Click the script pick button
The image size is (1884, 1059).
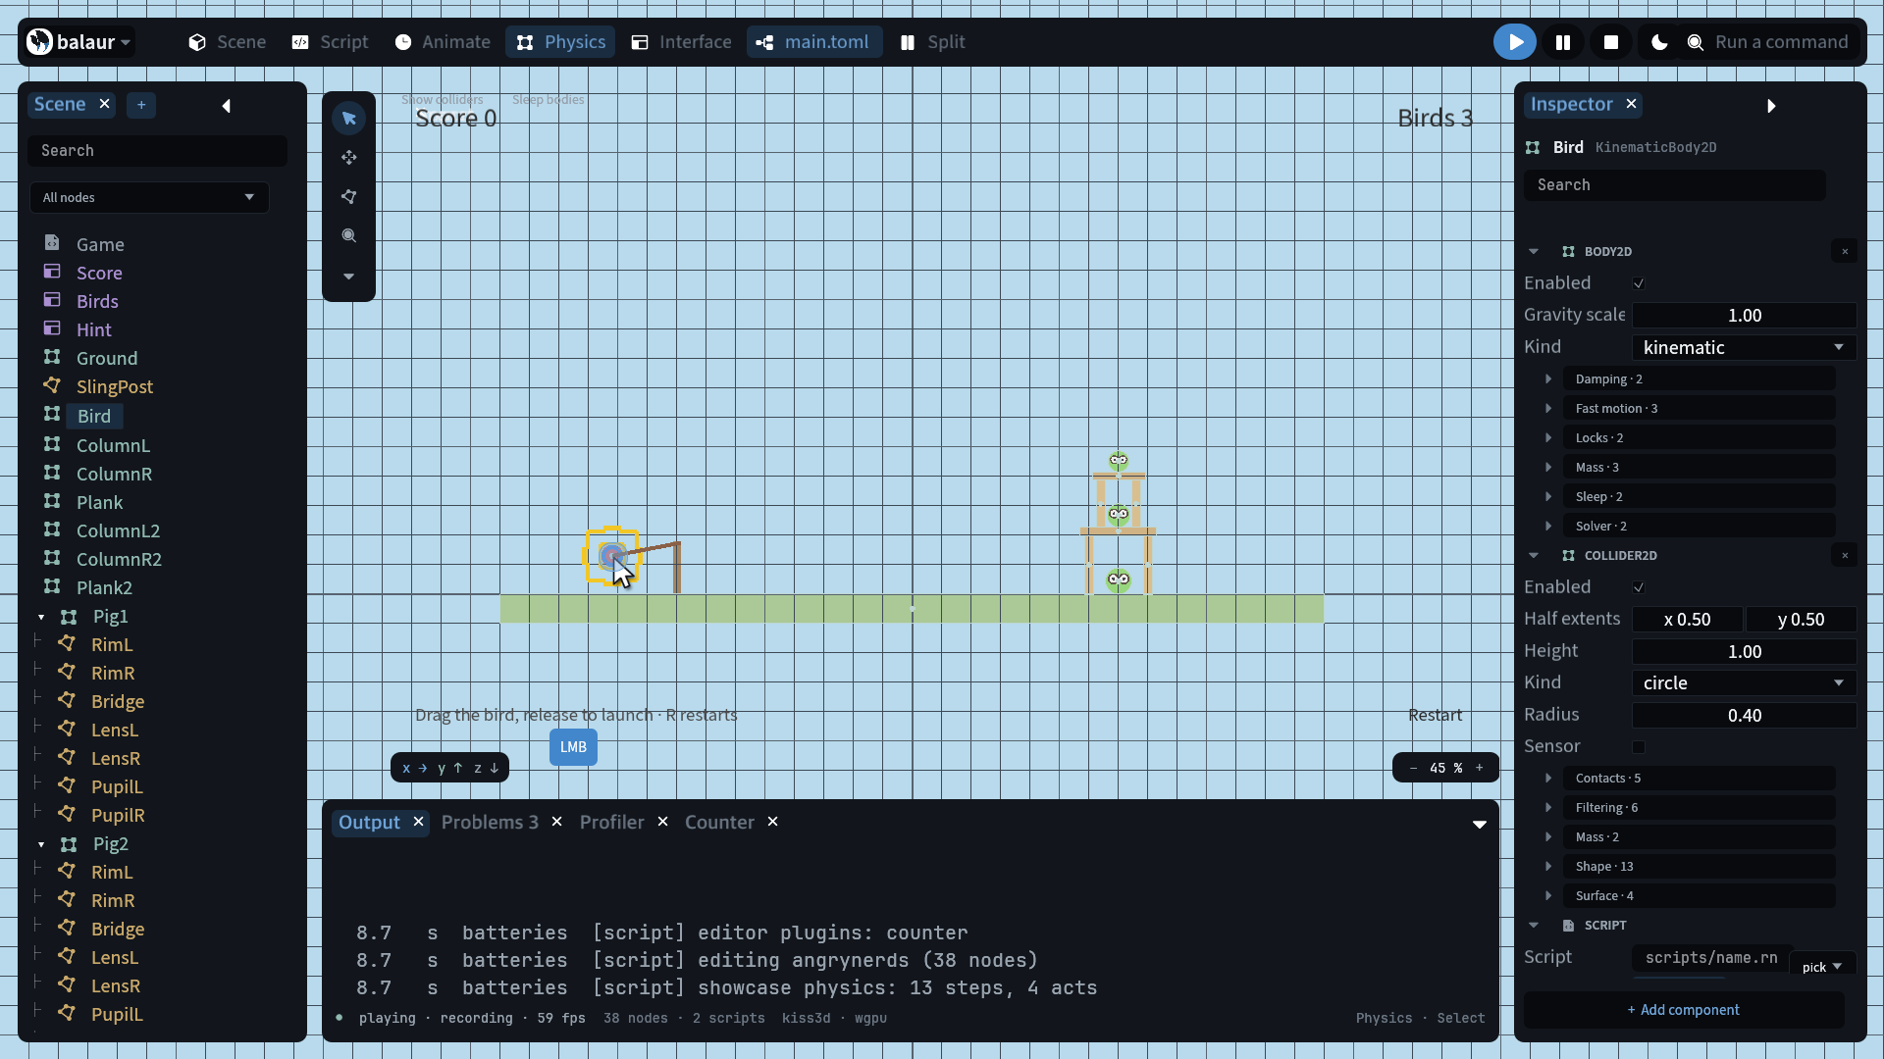[1822, 967]
